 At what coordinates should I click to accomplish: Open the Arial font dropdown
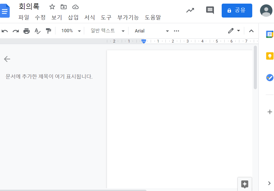click(x=152, y=31)
